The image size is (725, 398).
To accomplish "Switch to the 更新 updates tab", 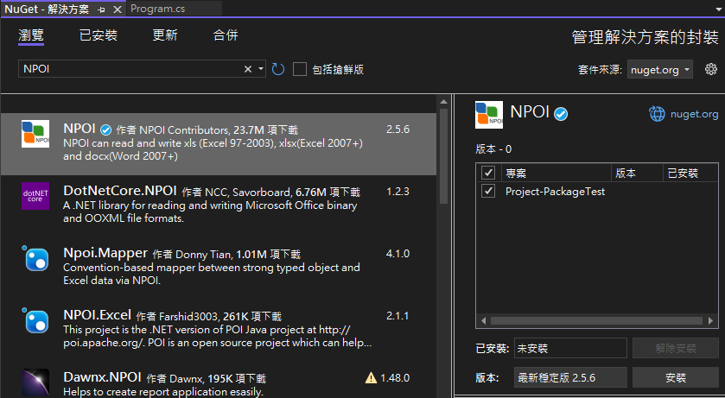I will coord(165,35).
